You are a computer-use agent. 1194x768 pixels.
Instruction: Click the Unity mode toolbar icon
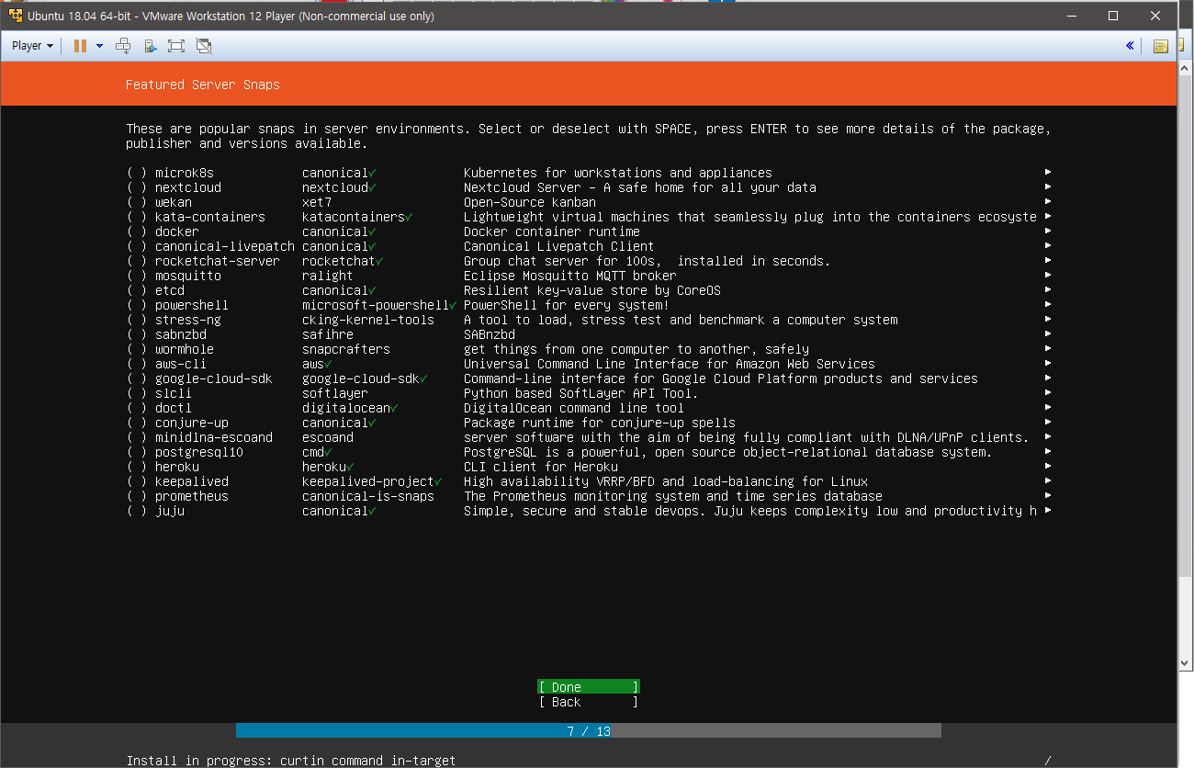click(x=204, y=45)
